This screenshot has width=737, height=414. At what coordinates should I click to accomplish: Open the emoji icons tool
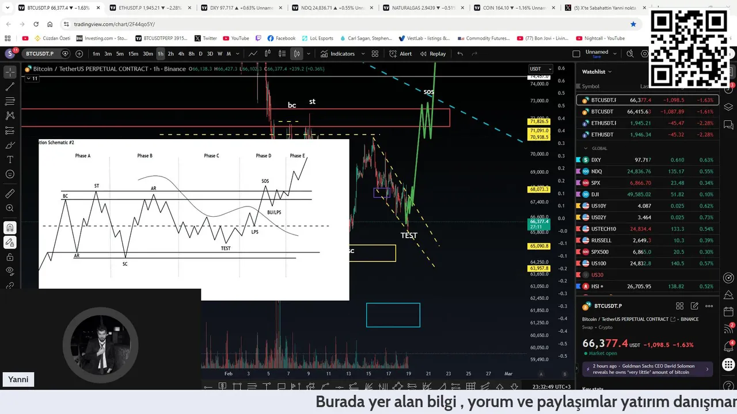(x=10, y=174)
